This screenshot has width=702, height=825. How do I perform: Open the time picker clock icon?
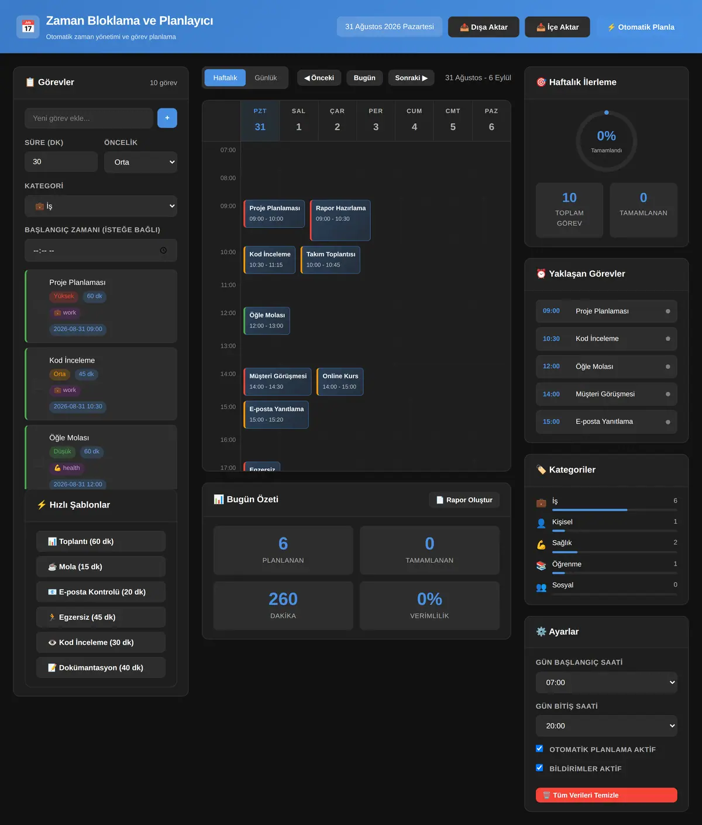click(163, 251)
